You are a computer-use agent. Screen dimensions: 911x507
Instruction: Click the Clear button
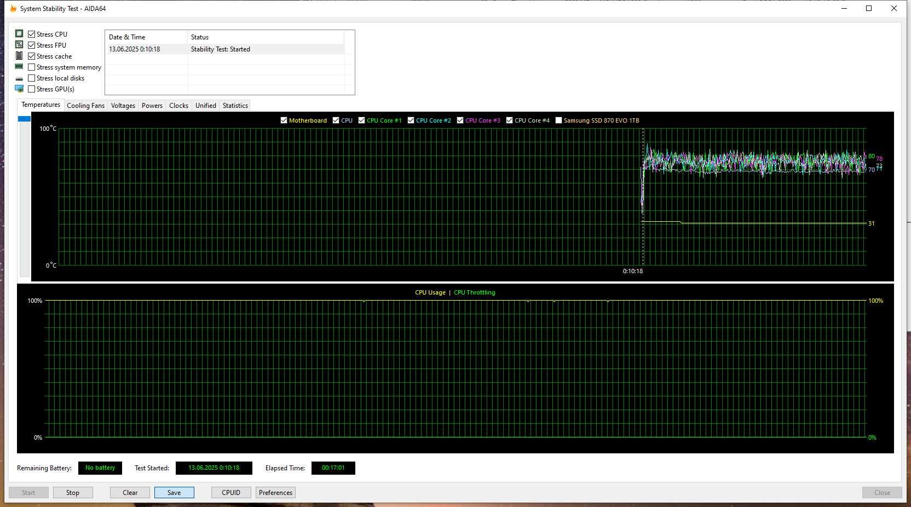click(130, 493)
